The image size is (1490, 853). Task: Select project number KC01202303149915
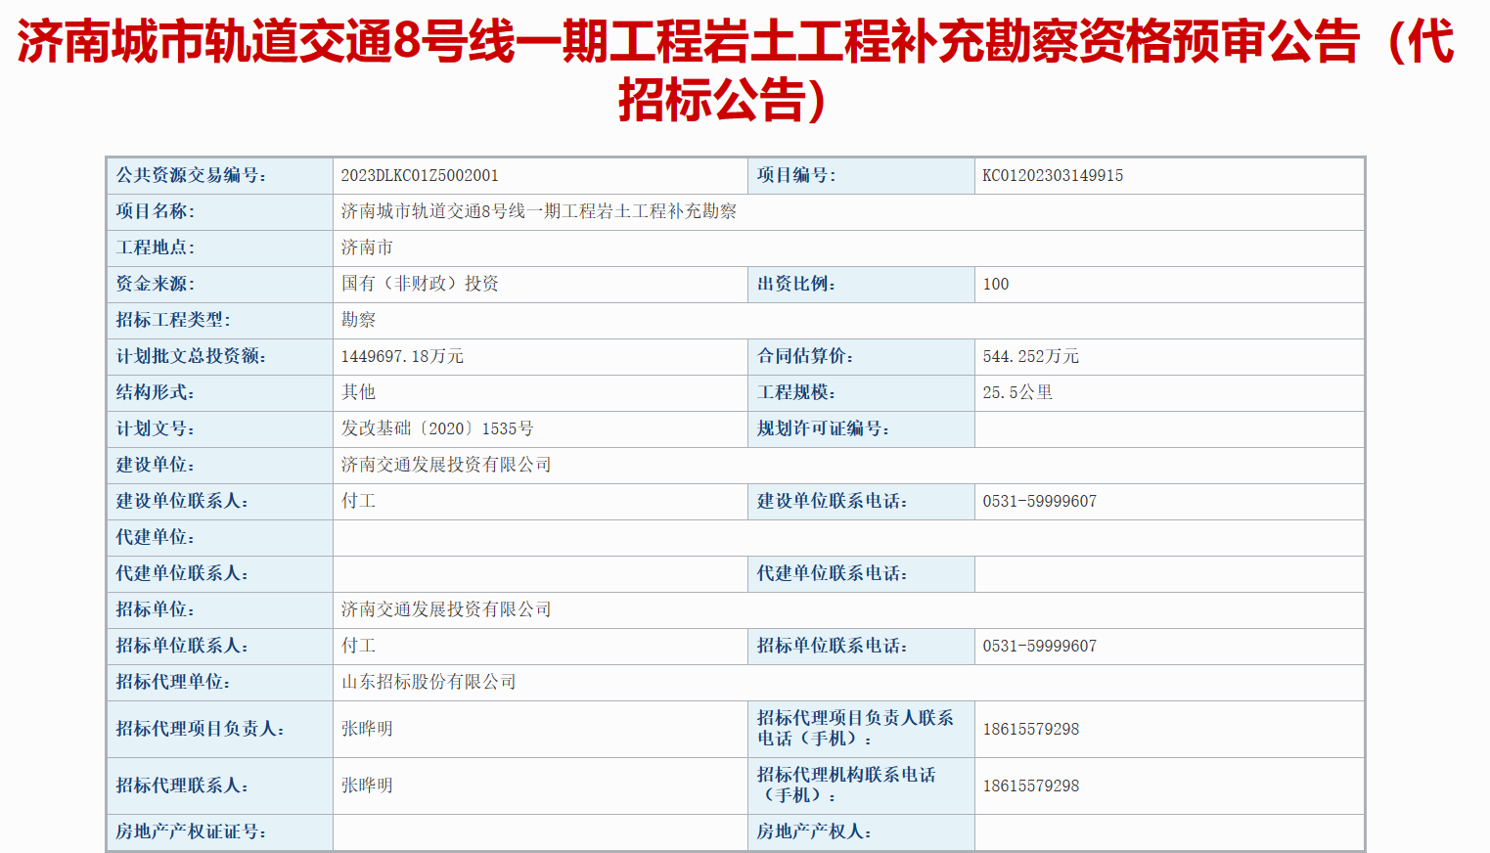pos(1053,176)
